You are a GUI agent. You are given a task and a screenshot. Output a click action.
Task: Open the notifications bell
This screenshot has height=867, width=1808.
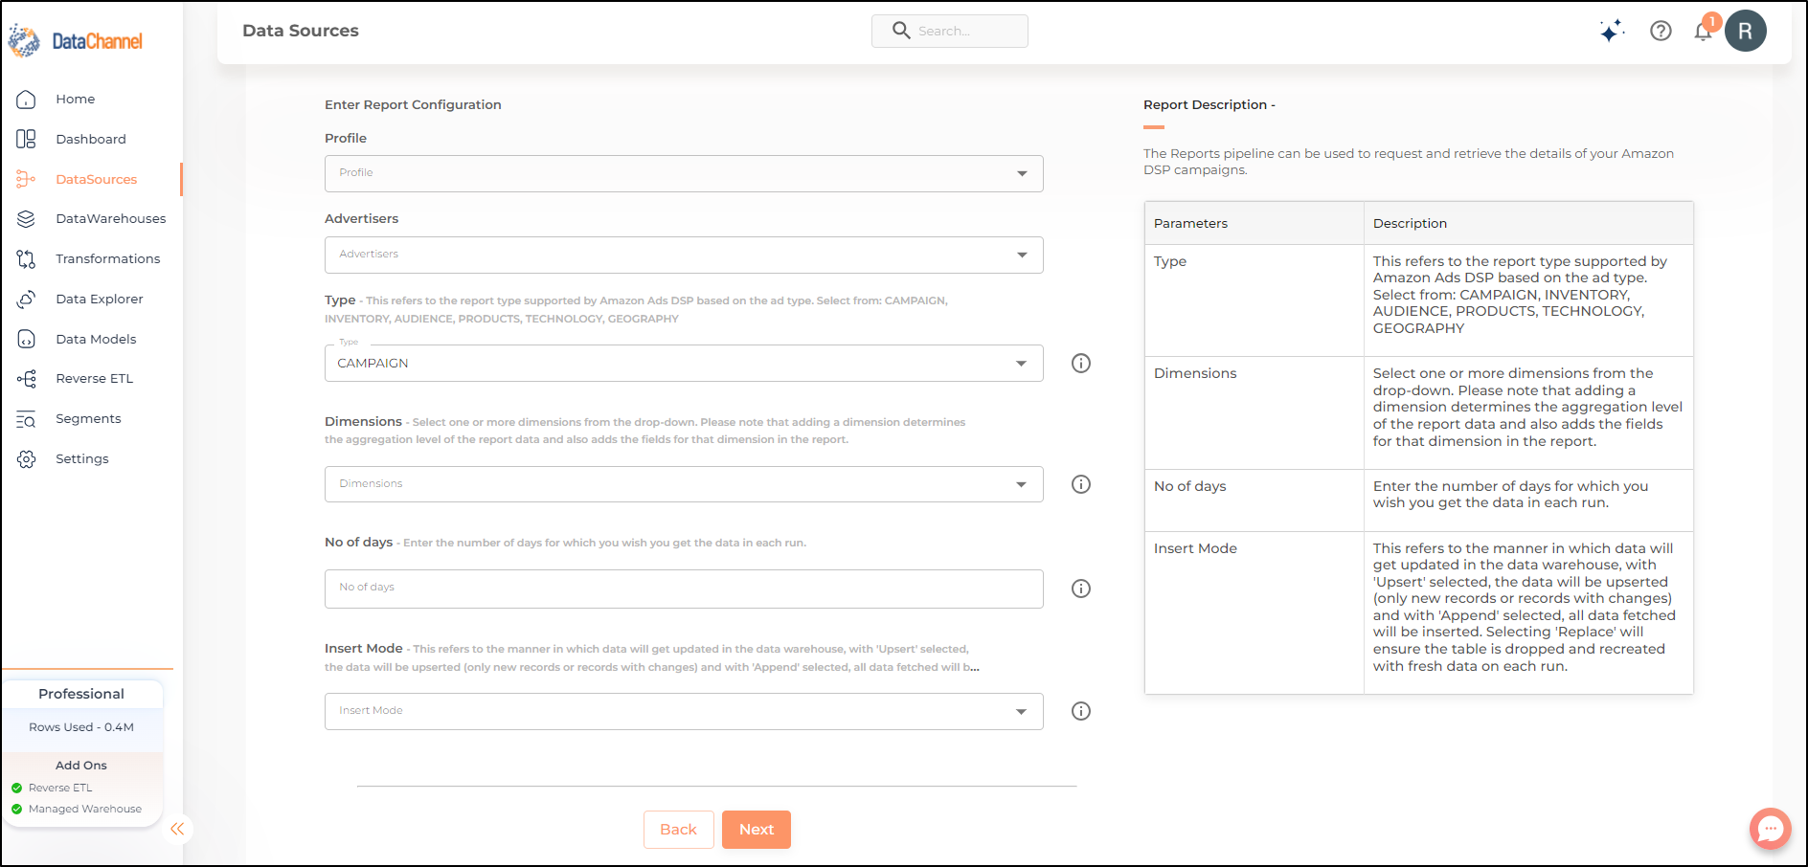1704,31
